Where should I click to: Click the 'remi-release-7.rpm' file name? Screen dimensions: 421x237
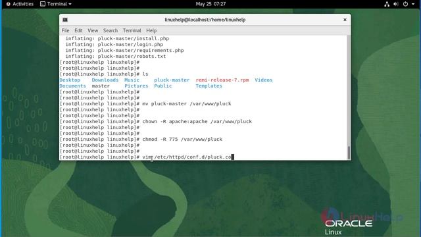point(222,80)
